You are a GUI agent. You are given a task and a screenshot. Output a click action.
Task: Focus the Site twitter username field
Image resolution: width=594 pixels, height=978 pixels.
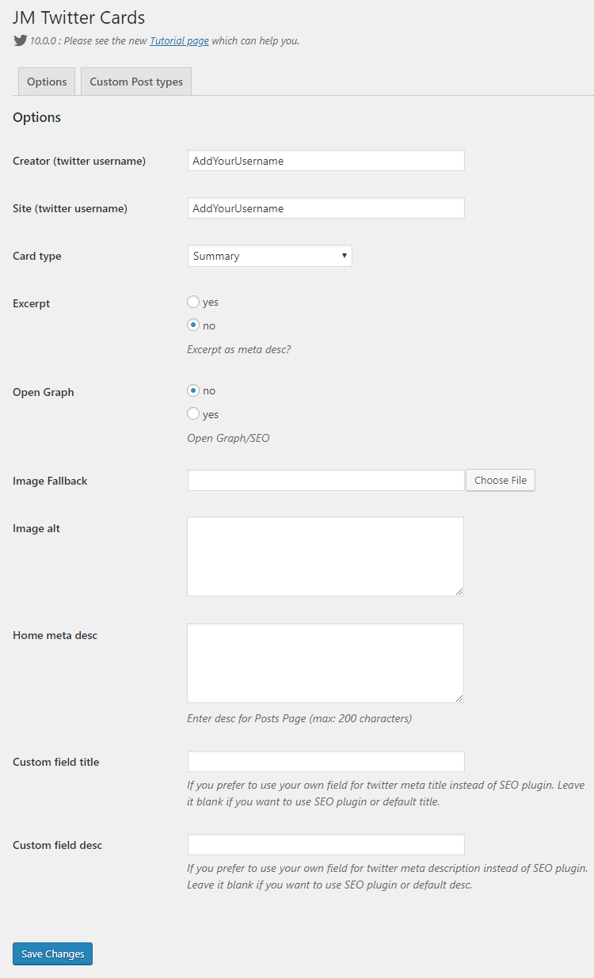coord(326,208)
